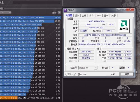Select rank 3 AMD Opteron 2435 row
Screen dimensions: 140x102
click(x=31, y=25)
